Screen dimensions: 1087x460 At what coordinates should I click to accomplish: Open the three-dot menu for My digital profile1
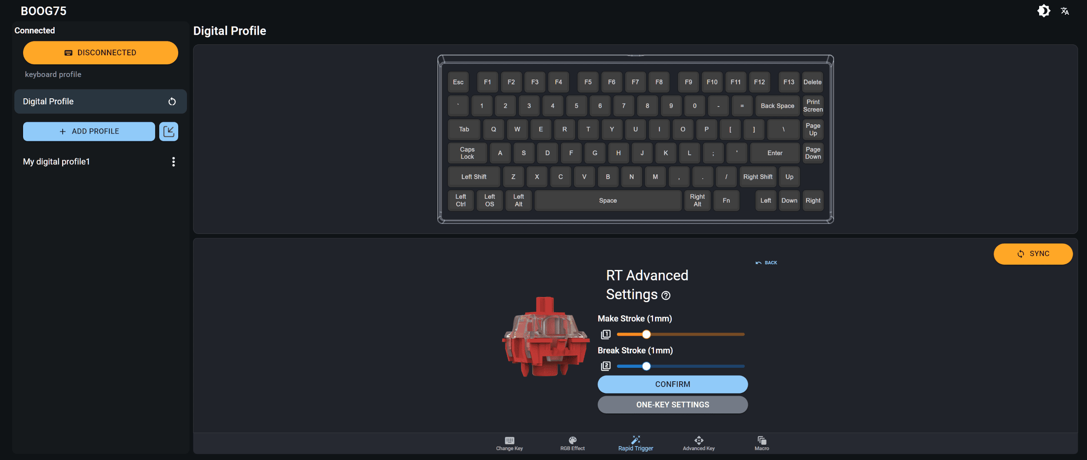pos(173,162)
